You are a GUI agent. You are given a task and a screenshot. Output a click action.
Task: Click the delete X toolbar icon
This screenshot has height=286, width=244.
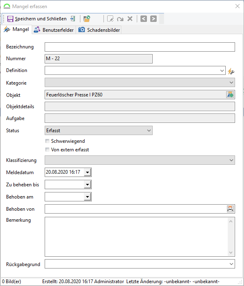130,19
